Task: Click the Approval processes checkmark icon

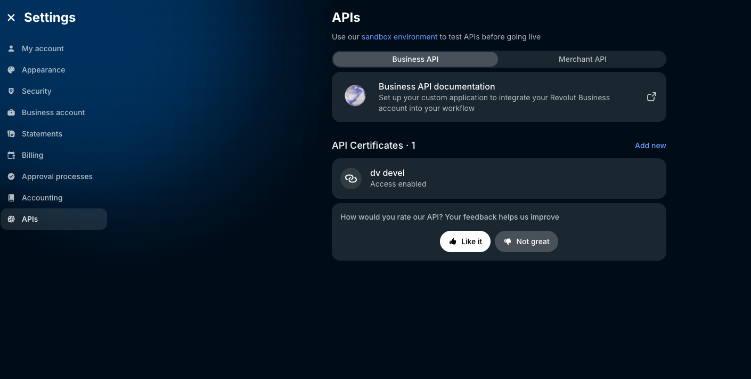Action: click(x=11, y=176)
